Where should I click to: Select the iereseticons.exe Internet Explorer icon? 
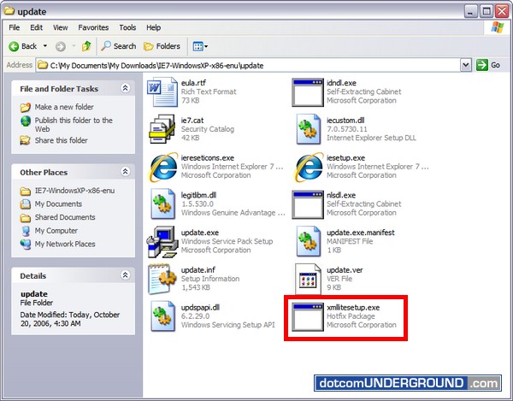[x=162, y=167]
